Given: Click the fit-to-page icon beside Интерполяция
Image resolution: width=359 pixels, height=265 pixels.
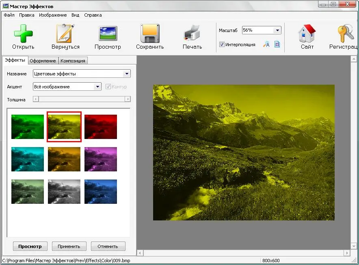Looking at the screenshot, I should pyautogui.click(x=277, y=45).
